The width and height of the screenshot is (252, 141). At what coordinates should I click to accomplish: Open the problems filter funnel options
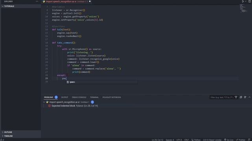point(236,97)
